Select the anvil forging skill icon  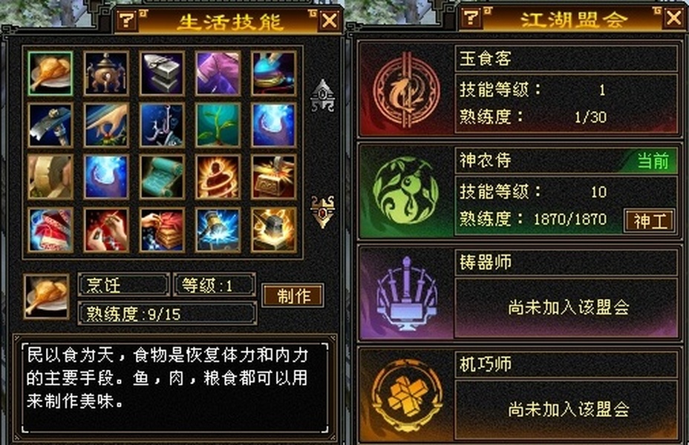[162, 73]
